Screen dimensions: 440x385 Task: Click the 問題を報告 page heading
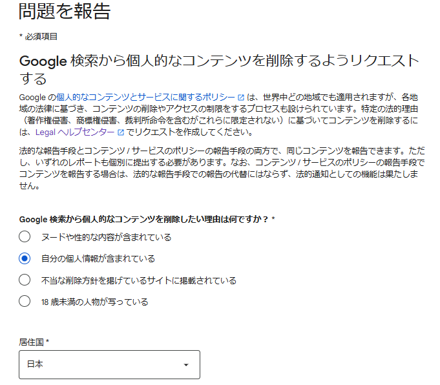click(x=65, y=12)
